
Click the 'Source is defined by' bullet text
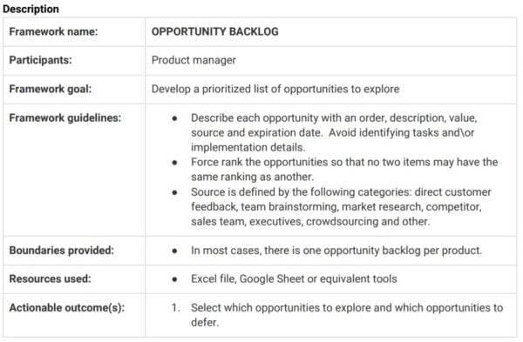(x=341, y=207)
